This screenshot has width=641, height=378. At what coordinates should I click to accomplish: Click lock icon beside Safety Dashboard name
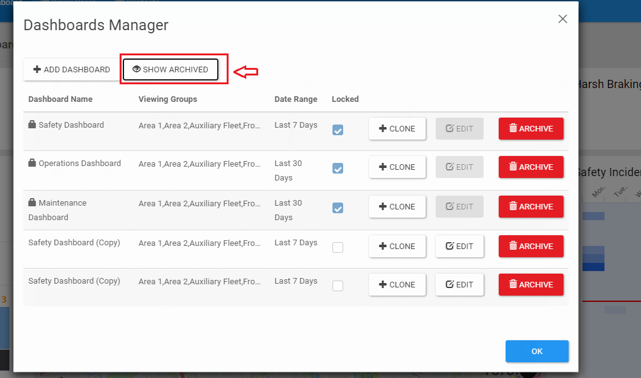coord(32,124)
